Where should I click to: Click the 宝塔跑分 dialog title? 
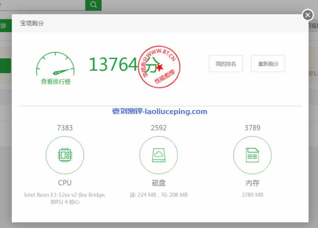(x=32, y=23)
